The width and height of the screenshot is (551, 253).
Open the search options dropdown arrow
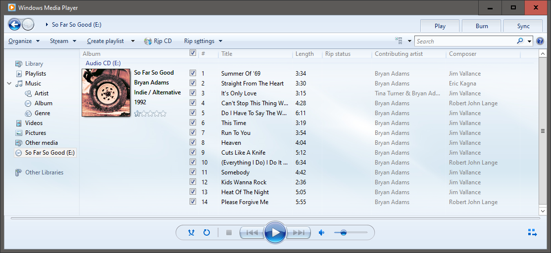click(530, 41)
